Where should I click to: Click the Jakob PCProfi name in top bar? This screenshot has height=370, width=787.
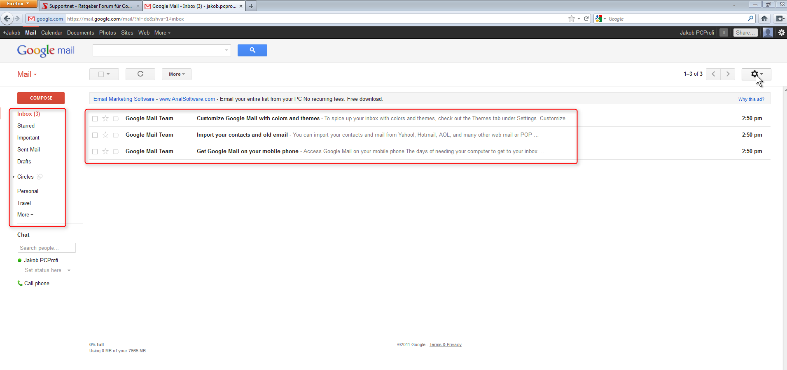click(x=697, y=33)
